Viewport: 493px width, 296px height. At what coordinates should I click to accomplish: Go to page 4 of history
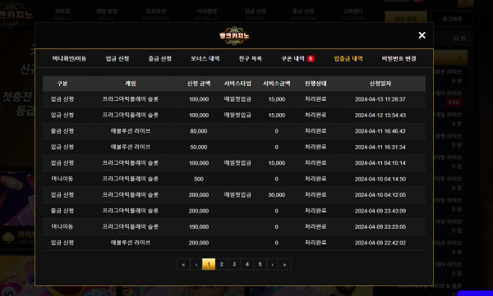tap(247, 264)
